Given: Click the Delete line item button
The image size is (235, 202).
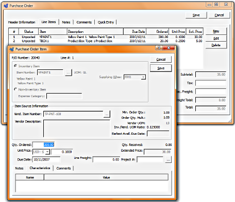Looking at the screenshot, I should (x=216, y=45).
